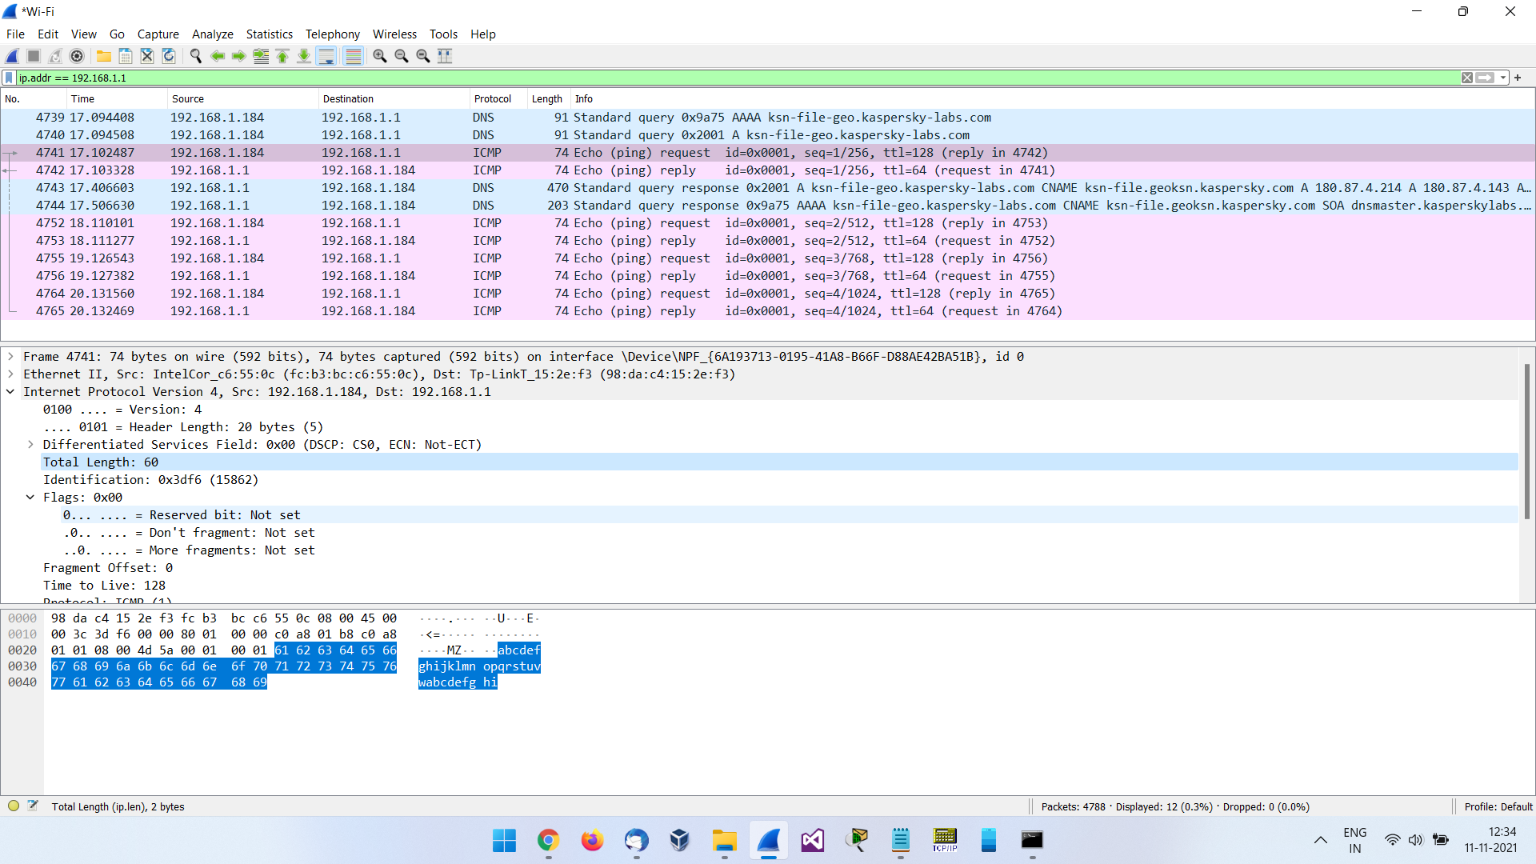The height and width of the screenshot is (864, 1536).
Task: Click the packet details vertical scrollbar
Action: [1526, 440]
